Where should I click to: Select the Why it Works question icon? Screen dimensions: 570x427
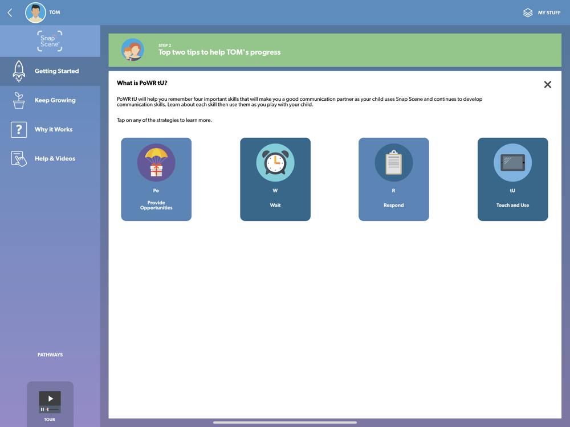click(19, 130)
